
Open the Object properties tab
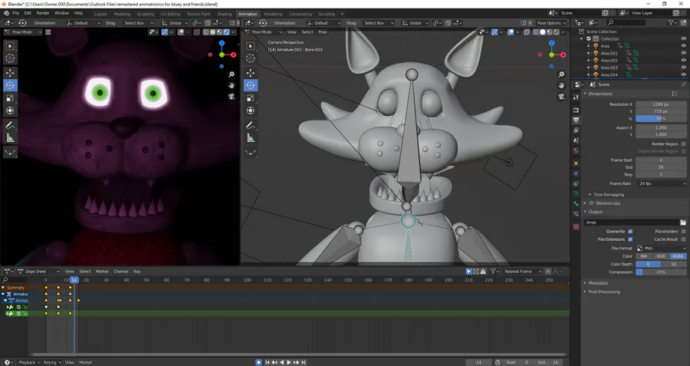(x=576, y=163)
